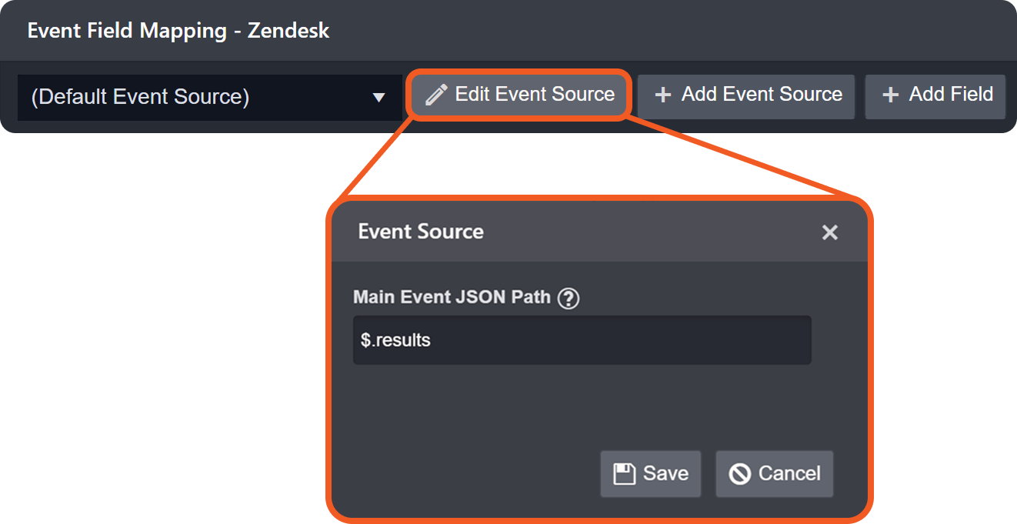Image resolution: width=1017 pixels, height=524 pixels.
Task: Expand the event source dropdown arrow
Action: click(x=378, y=98)
